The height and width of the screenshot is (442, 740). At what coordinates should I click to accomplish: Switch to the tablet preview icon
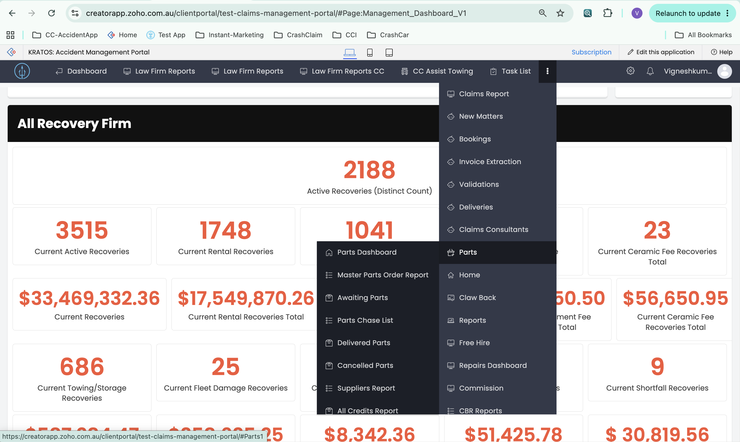[x=389, y=53]
